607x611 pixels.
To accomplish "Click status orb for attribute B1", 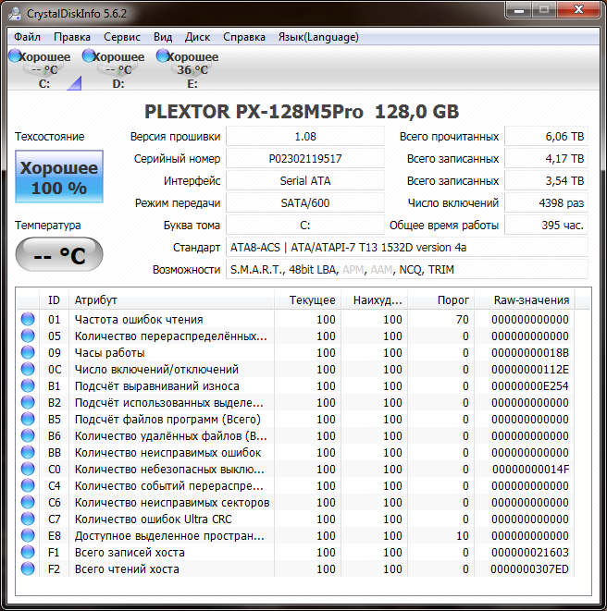I will coord(28,385).
